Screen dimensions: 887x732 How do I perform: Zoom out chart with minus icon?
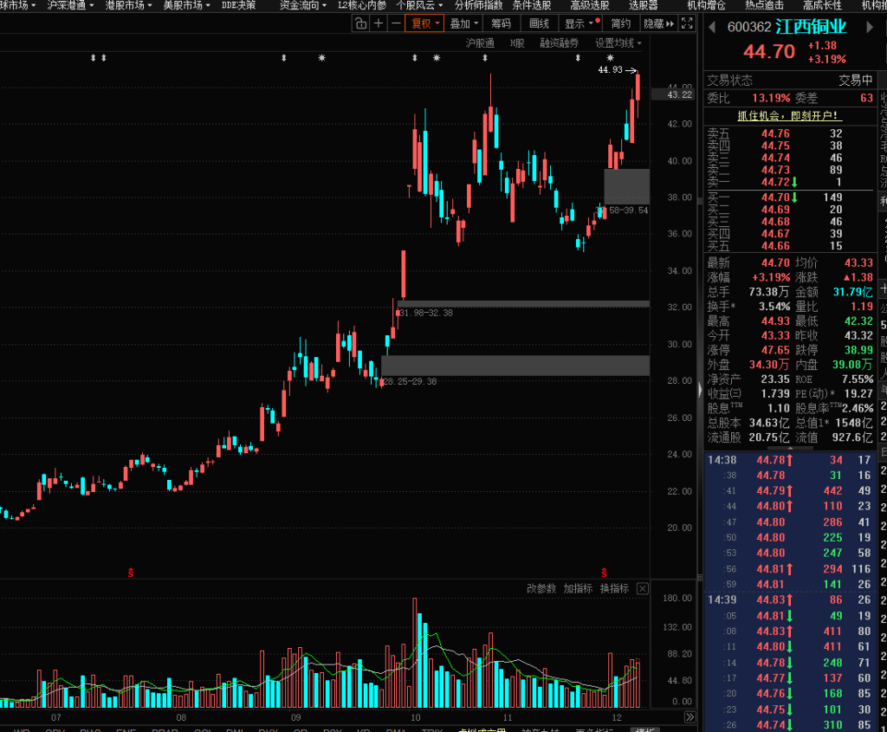coord(396,23)
